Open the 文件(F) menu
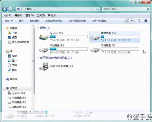152x122 pixels. point(7,15)
